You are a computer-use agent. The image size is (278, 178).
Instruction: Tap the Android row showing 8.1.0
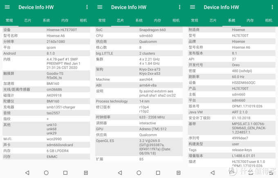[x=46, y=53]
